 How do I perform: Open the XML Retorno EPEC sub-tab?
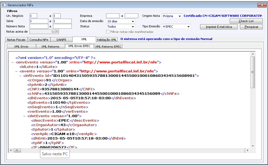tap(108, 47)
